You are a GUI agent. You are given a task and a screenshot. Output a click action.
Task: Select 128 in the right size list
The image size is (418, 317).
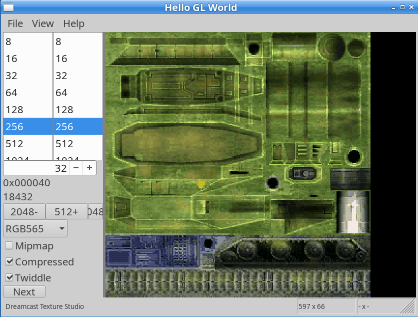click(x=78, y=110)
